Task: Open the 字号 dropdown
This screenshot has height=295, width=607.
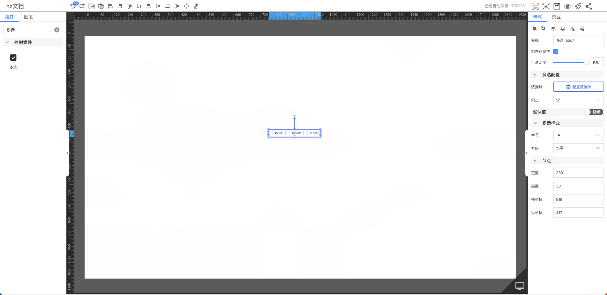Action: point(578,135)
